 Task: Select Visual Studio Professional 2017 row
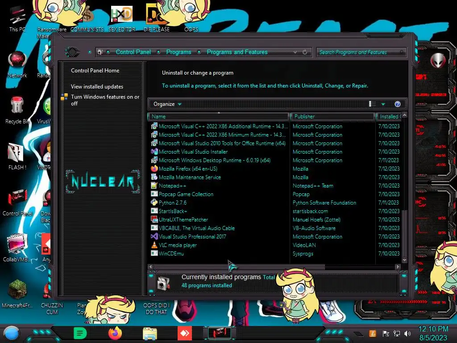[x=275, y=237]
